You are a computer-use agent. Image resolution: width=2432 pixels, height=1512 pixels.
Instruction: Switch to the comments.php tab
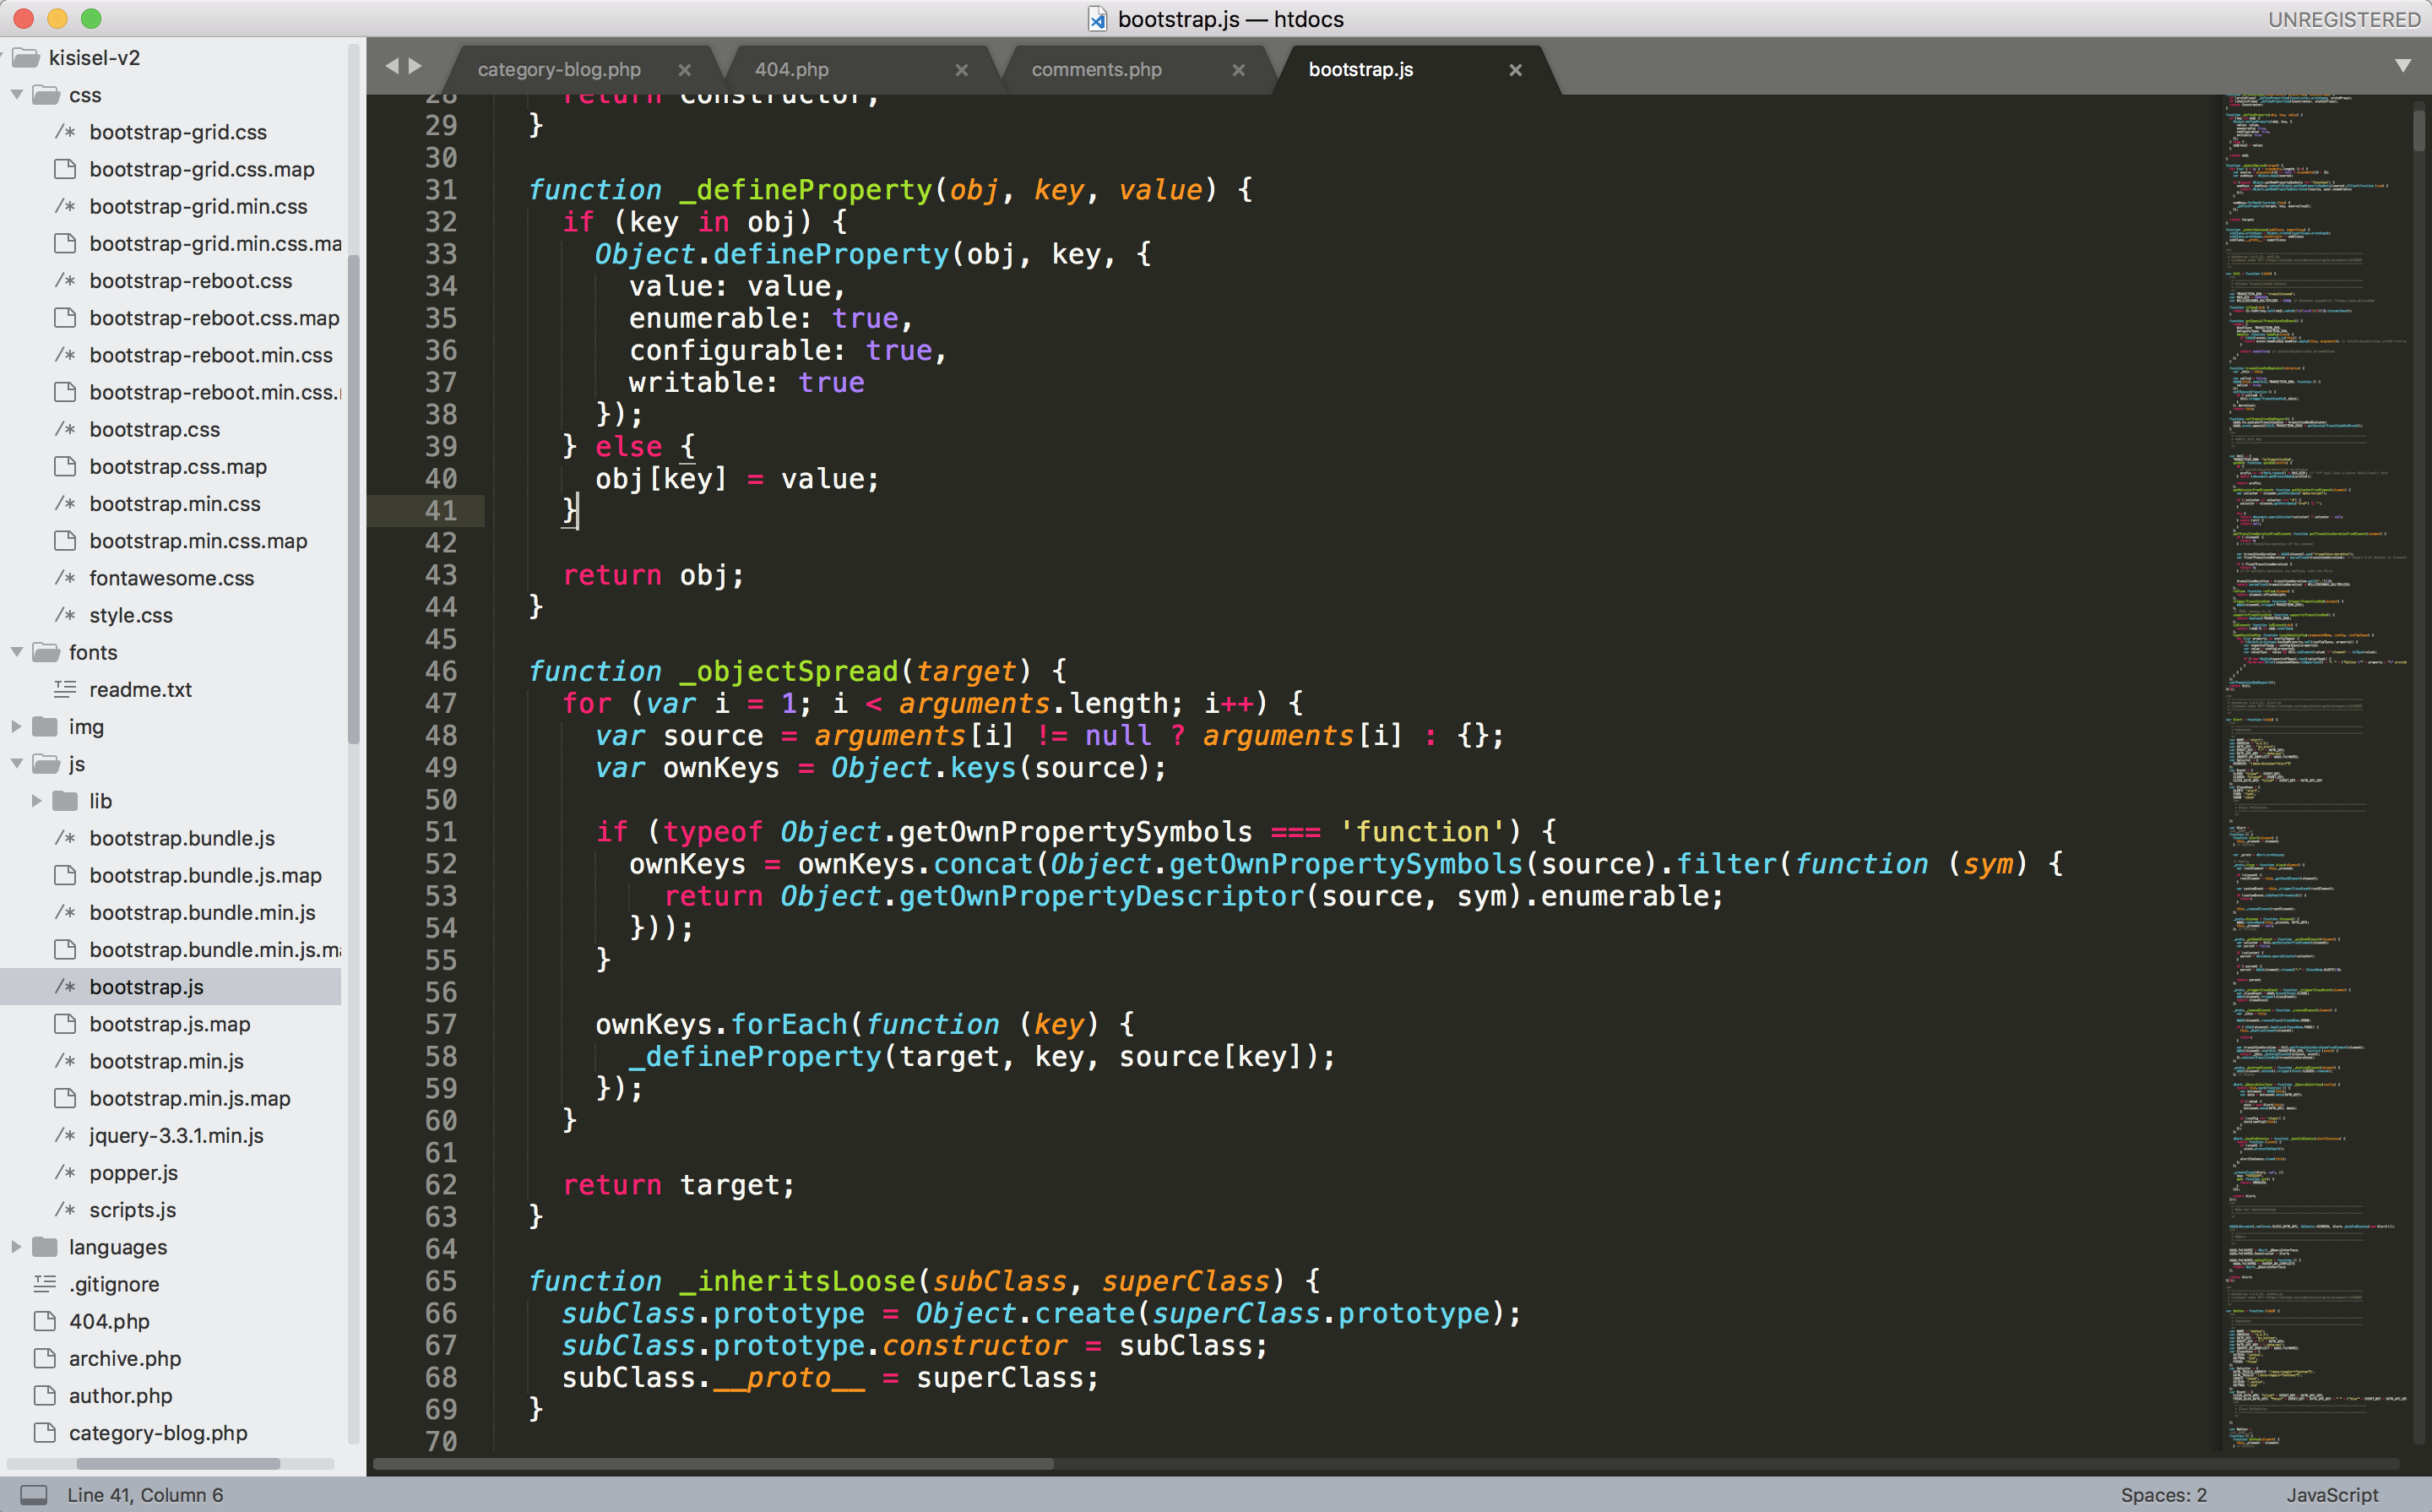pos(1095,70)
